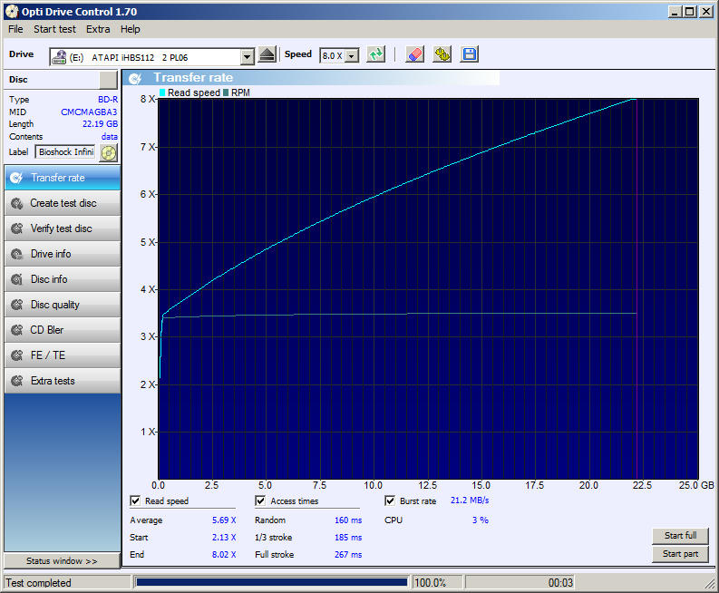Toggle the Read speed checkbox
Viewport: 719px width, 593px height.
(135, 501)
